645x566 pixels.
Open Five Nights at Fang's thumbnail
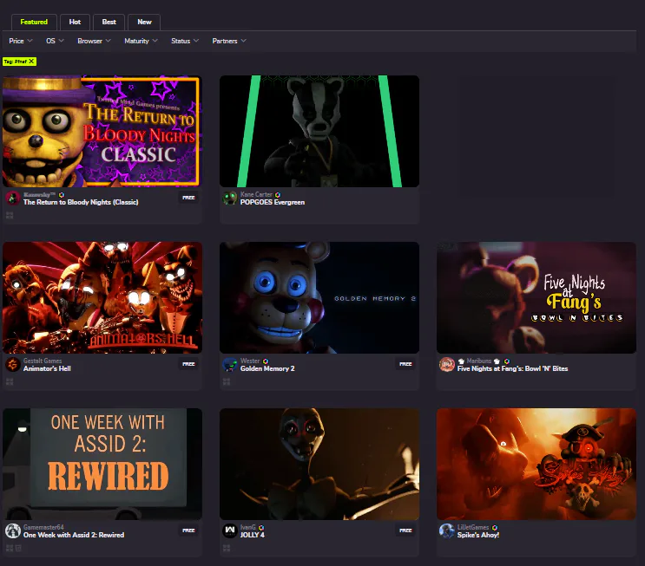coord(536,297)
